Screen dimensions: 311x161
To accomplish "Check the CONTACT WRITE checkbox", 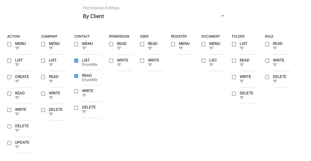I will coord(76,91).
